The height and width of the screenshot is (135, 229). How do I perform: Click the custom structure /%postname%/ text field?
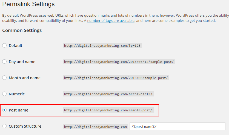coord(177,126)
